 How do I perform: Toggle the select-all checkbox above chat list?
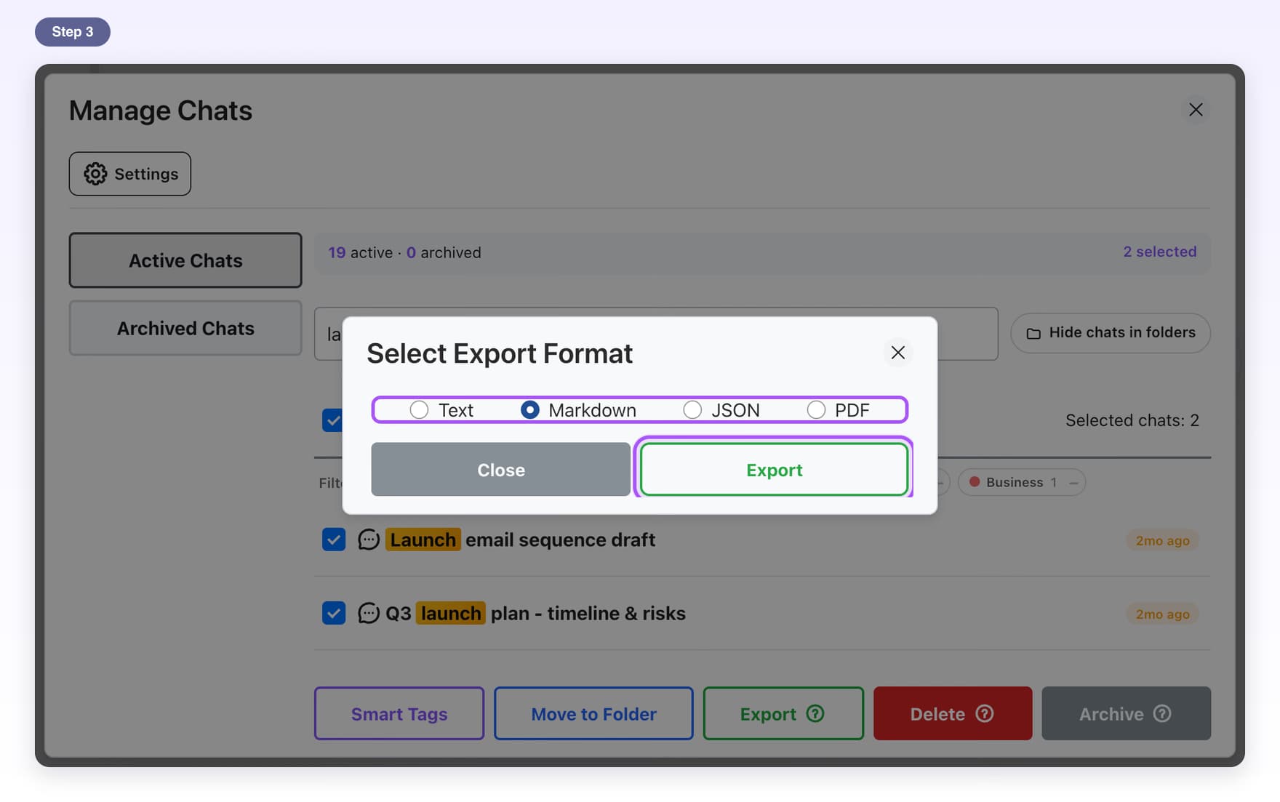[x=332, y=420]
